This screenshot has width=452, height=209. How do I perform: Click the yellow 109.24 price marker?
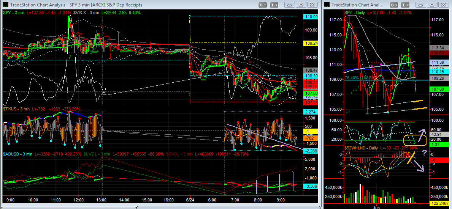[311, 43]
